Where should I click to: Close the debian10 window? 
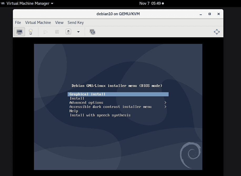point(219,14)
